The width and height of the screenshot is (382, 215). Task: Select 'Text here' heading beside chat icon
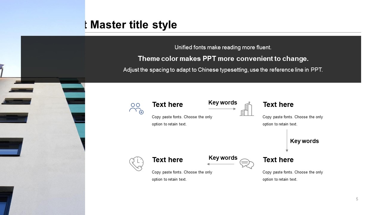278,160
